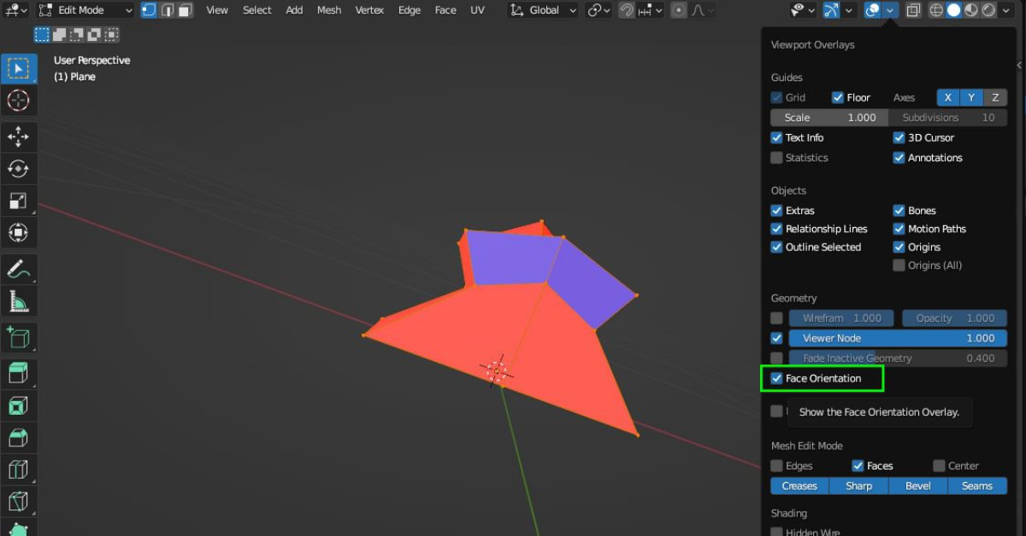Uncheck Face Orientation overlay
This screenshot has width=1026, height=536.
[776, 378]
